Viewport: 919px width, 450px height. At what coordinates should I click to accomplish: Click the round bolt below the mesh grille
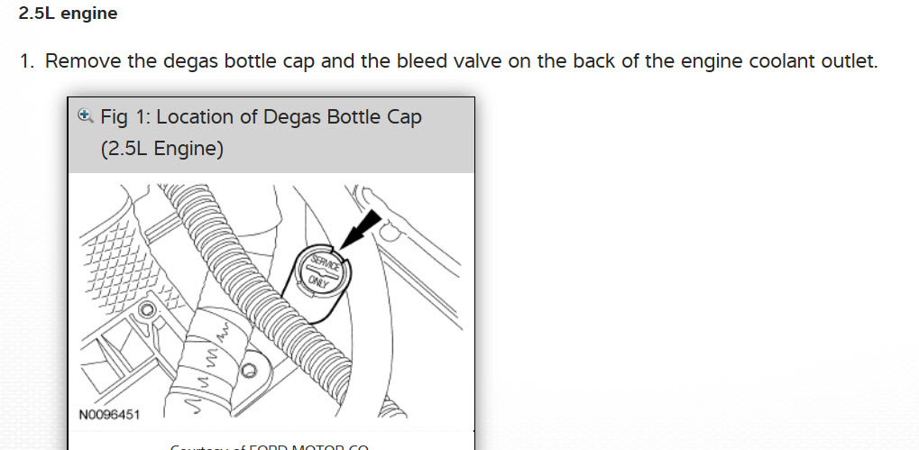click(x=146, y=308)
